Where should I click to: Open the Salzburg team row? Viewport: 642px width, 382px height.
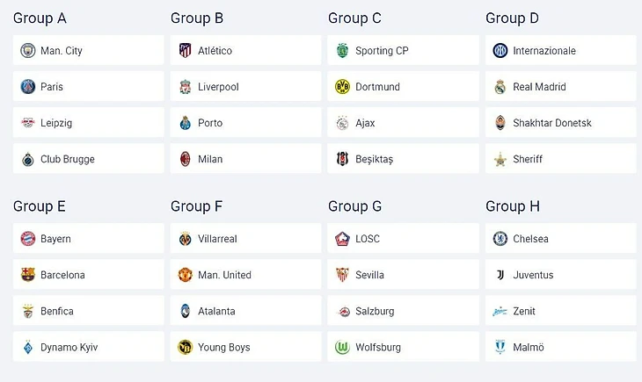403,311
